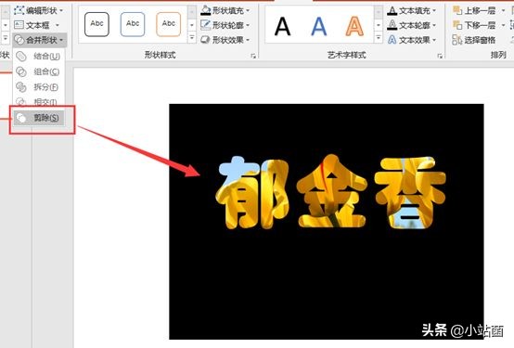
Task: Click Bring Forward (上移一层)
Action: [474, 10]
